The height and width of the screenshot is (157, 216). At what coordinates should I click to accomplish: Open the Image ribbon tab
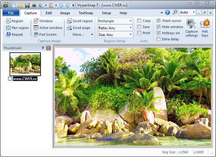click(x=65, y=13)
